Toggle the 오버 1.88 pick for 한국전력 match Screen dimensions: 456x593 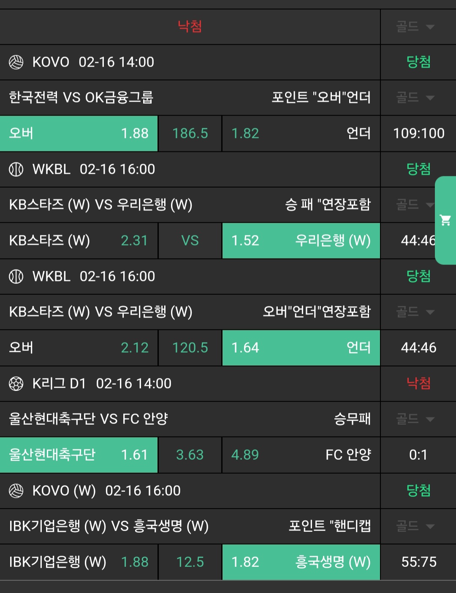point(79,134)
